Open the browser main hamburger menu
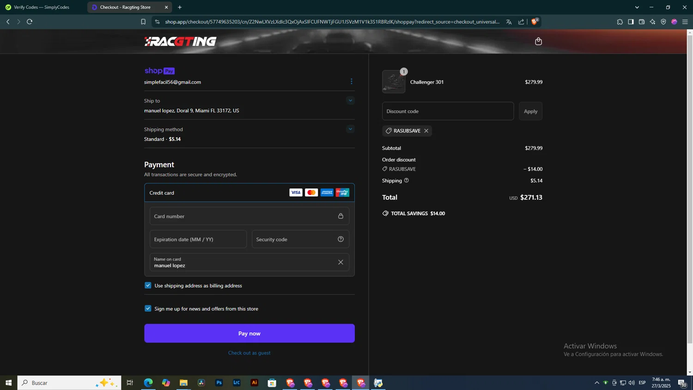The image size is (693, 390). coord(685,22)
